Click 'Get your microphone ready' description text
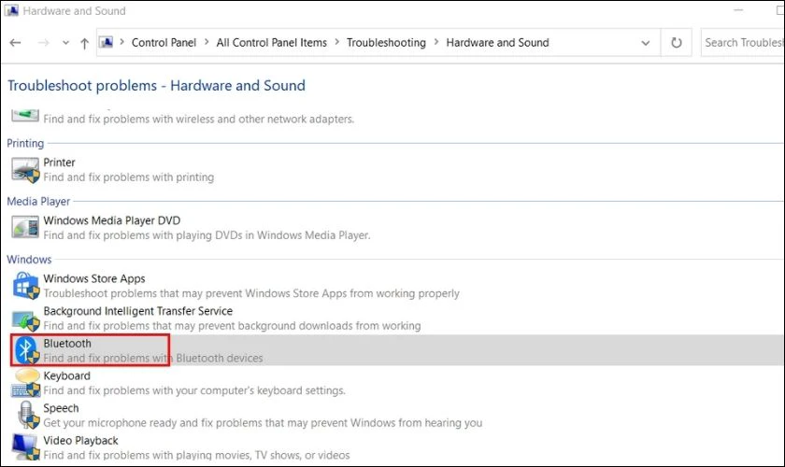The height and width of the screenshot is (467, 785). click(x=263, y=423)
